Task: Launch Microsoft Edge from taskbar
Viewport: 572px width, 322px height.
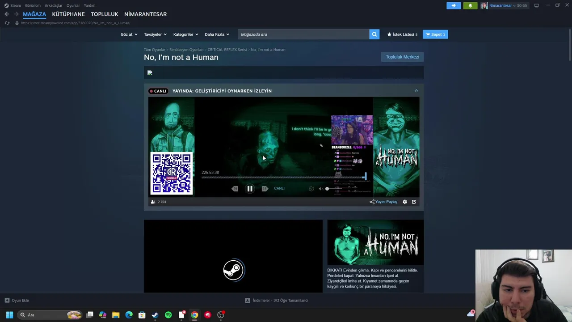Action: 129,315
